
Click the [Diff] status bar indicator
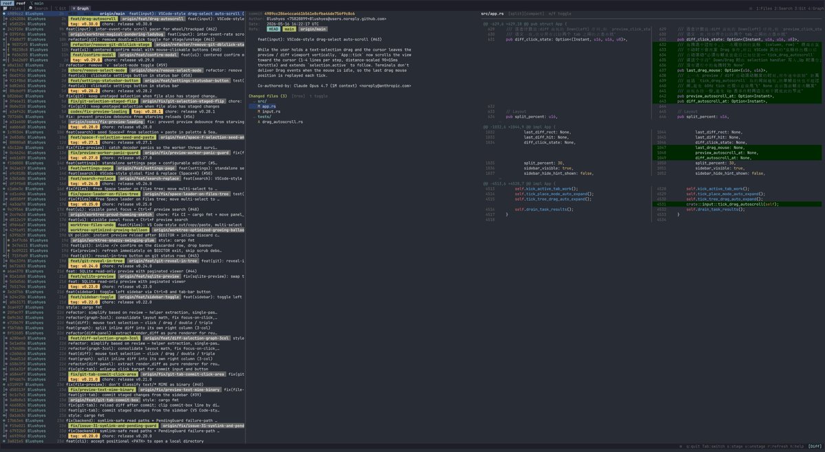click(x=814, y=447)
